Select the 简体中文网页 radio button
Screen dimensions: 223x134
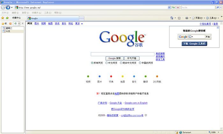pos(121,63)
